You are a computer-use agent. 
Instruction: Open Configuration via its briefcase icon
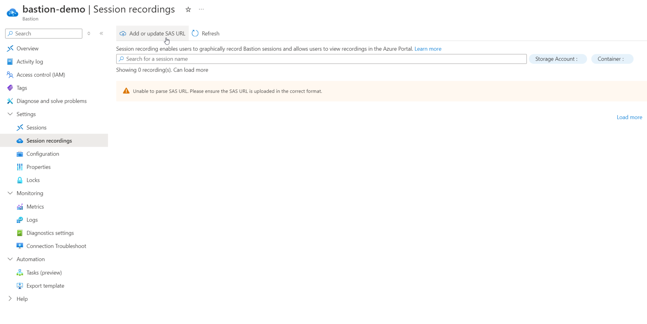point(20,154)
